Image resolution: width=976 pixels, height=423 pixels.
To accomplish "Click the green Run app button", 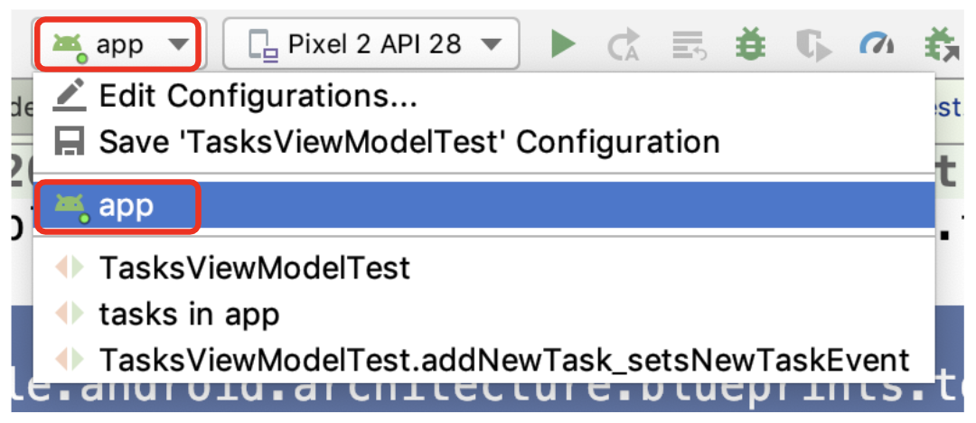I will (564, 43).
